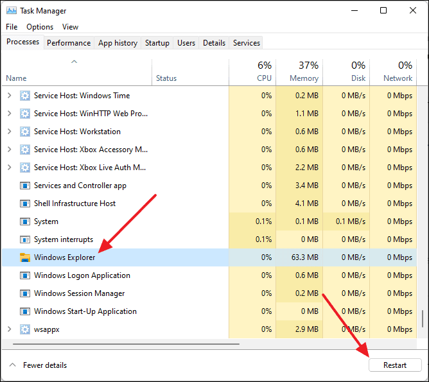The width and height of the screenshot is (429, 382).
Task: Click the wsappx gear icon
Action: pos(25,329)
